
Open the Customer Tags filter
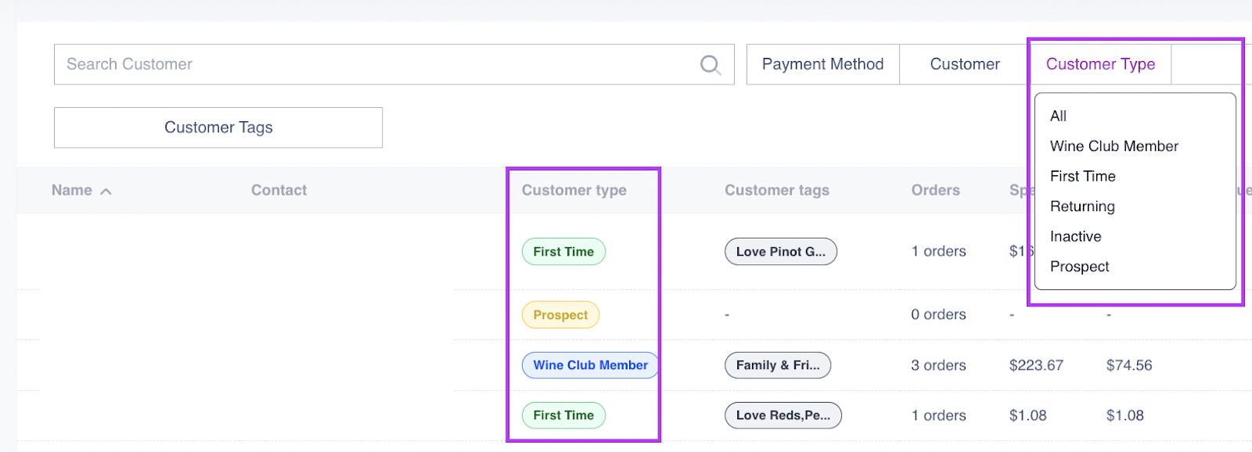coord(218,127)
